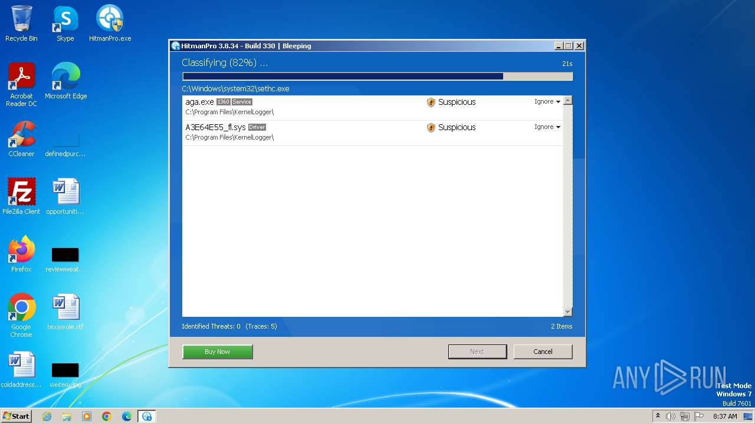Click the taskbar clock showing 8:37 AM
The height and width of the screenshot is (424, 755).
[x=725, y=416]
